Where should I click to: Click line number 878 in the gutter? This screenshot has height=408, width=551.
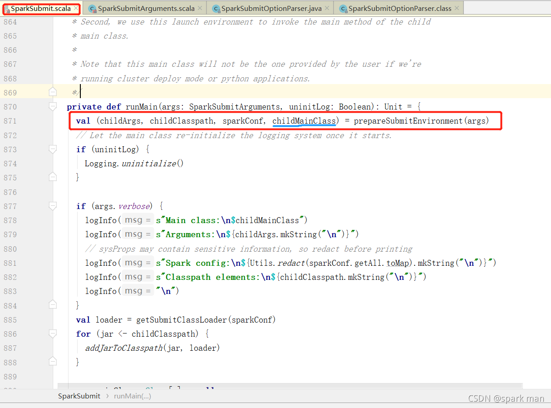pyautogui.click(x=10, y=220)
